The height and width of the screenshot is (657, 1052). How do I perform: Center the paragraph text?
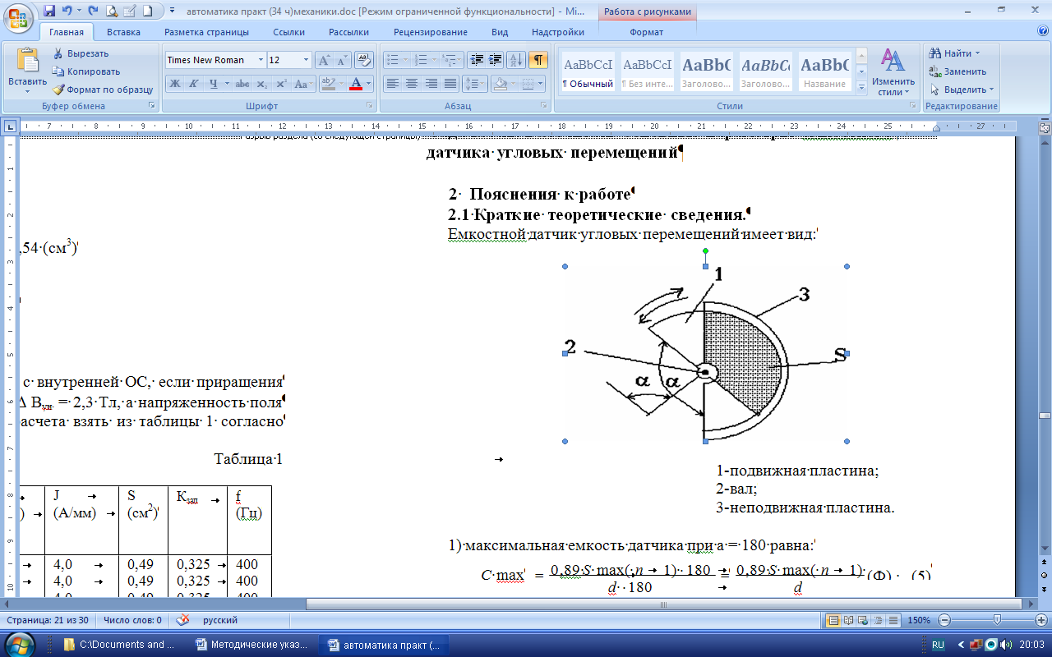[412, 84]
